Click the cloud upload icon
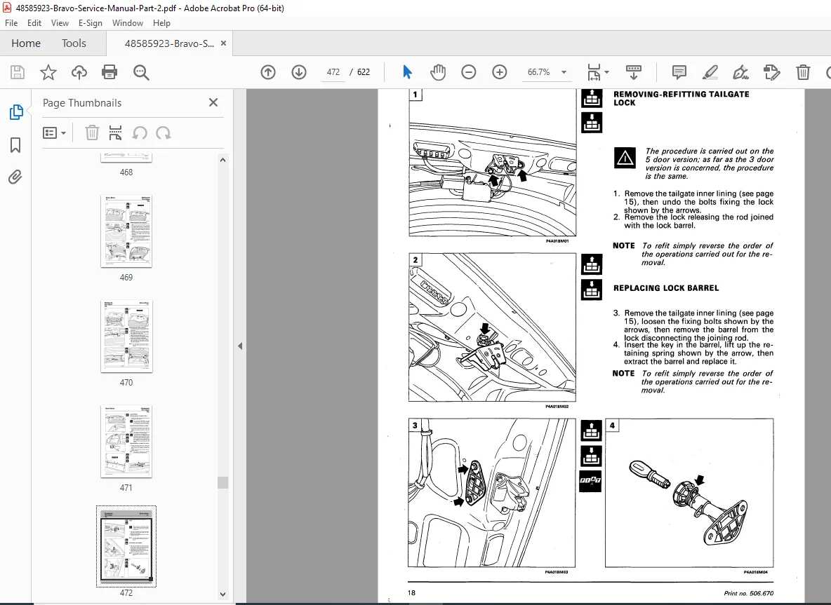 [x=79, y=72]
